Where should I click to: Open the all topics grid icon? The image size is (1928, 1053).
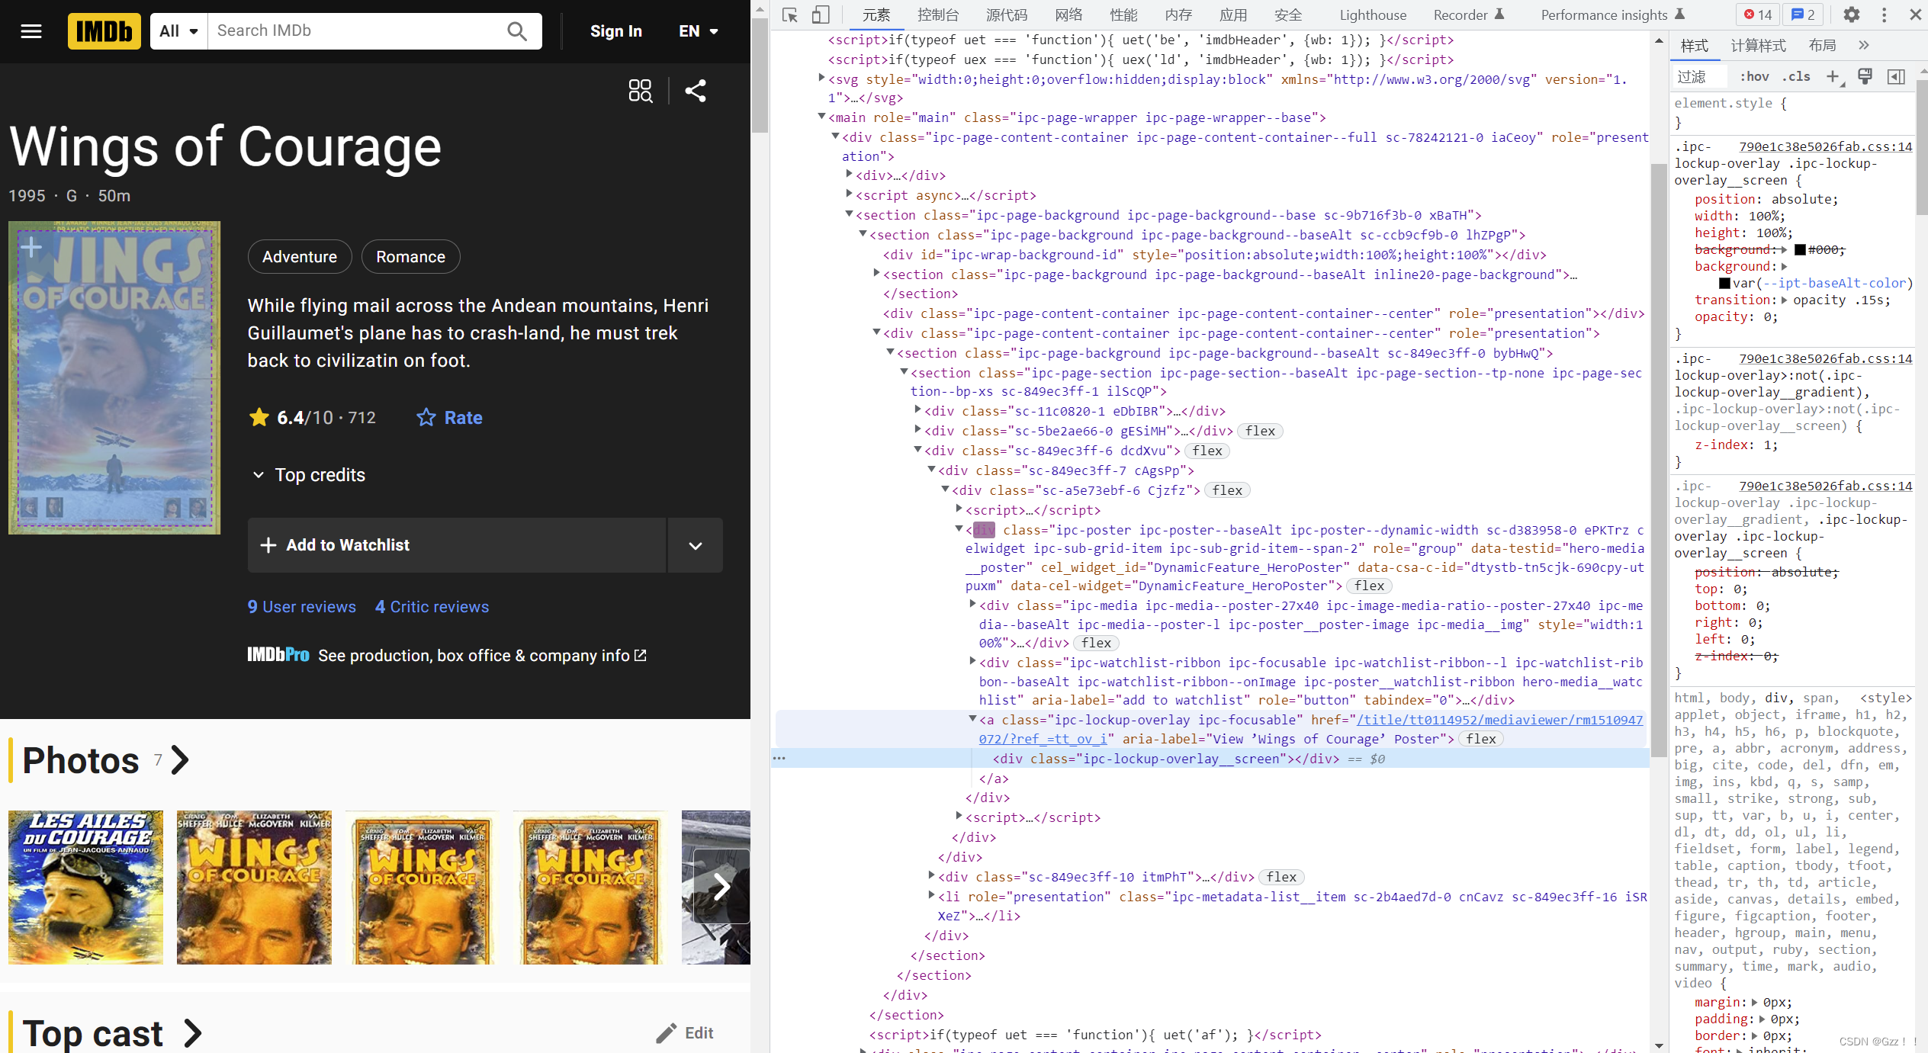point(641,91)
